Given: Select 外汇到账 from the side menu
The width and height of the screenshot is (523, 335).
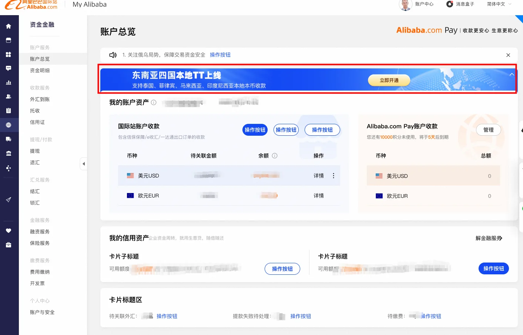Looking at the screenshot, I should point(40,99).
